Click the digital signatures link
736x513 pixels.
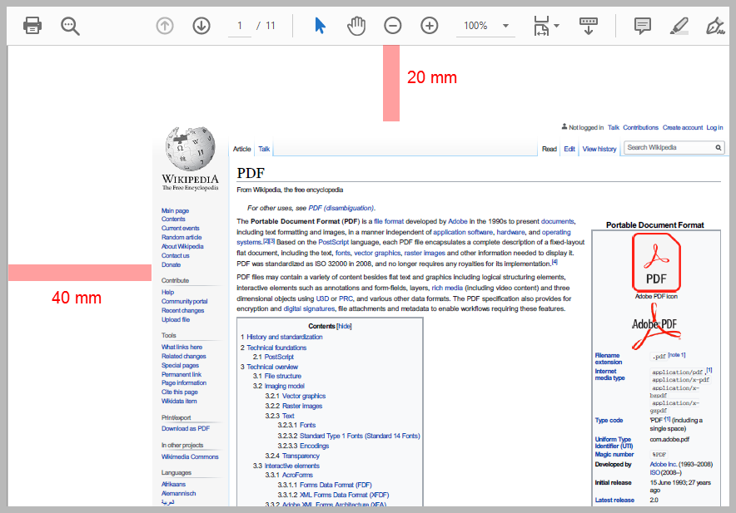[309, 309]
